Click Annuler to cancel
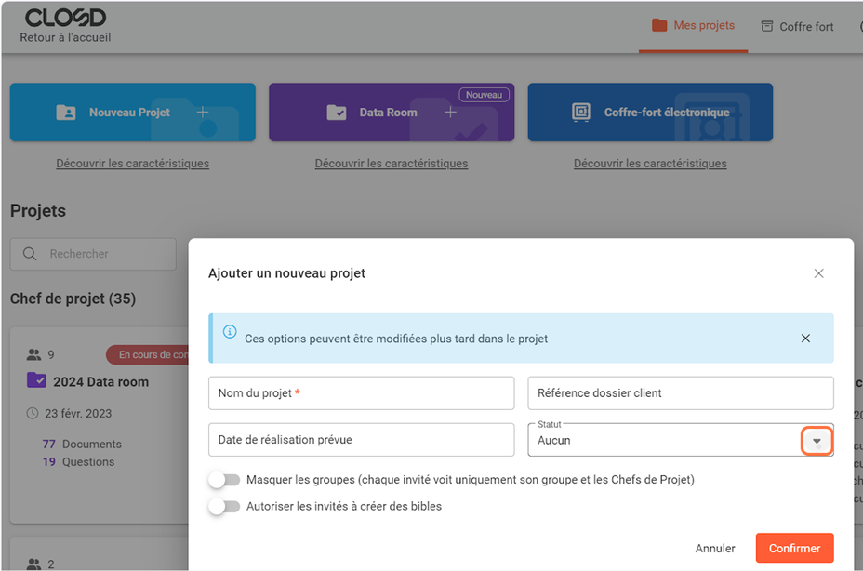Image resolution: width=863 pixels, height=571 pixels. [x=715, y=549]
